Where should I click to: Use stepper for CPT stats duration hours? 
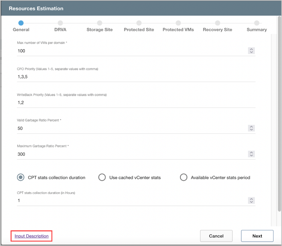(251, 200)
